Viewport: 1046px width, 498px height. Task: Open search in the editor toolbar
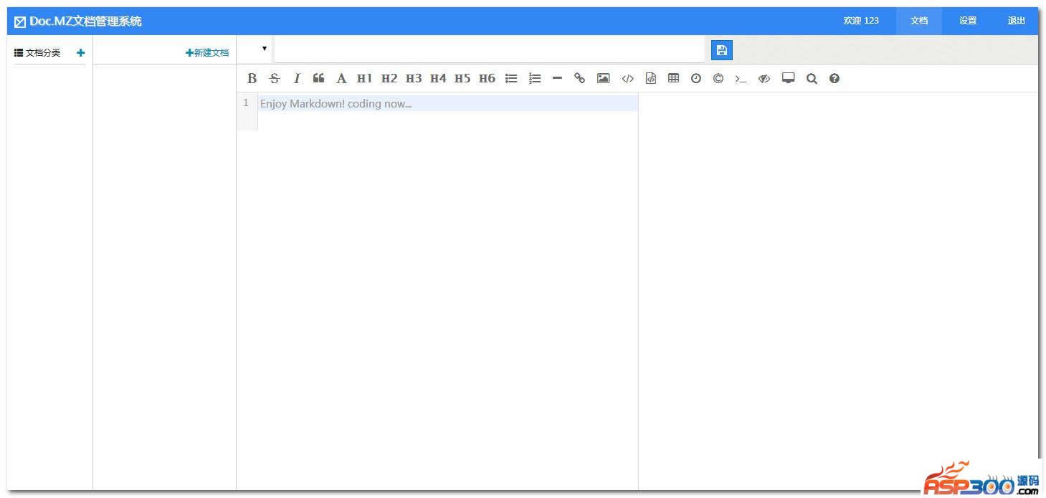(x=812, y=79)
